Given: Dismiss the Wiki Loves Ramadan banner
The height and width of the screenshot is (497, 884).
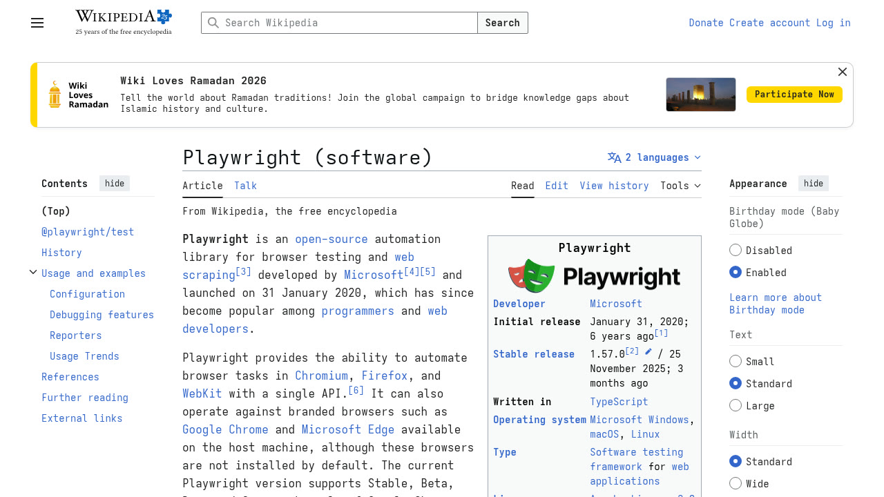Looking at the screenshot, I should 842,72.
